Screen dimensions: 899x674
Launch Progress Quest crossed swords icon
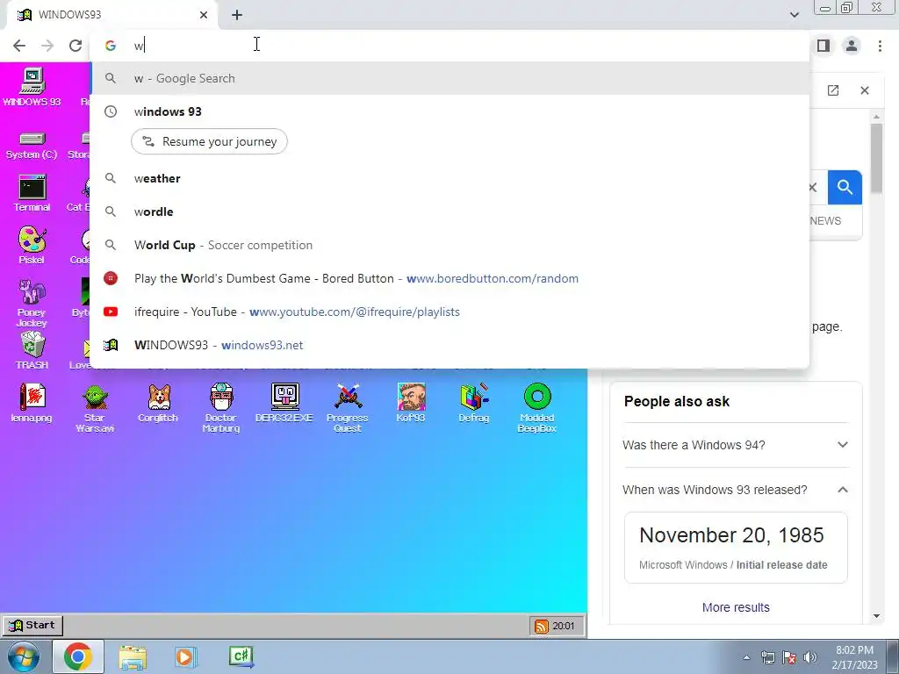[x=348, y=408]
